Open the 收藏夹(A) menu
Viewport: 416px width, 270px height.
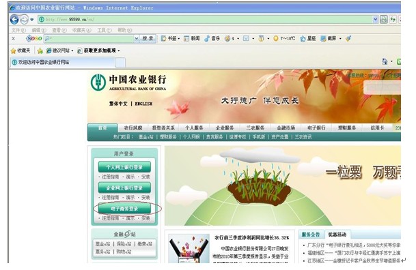[x=82, y=30]
